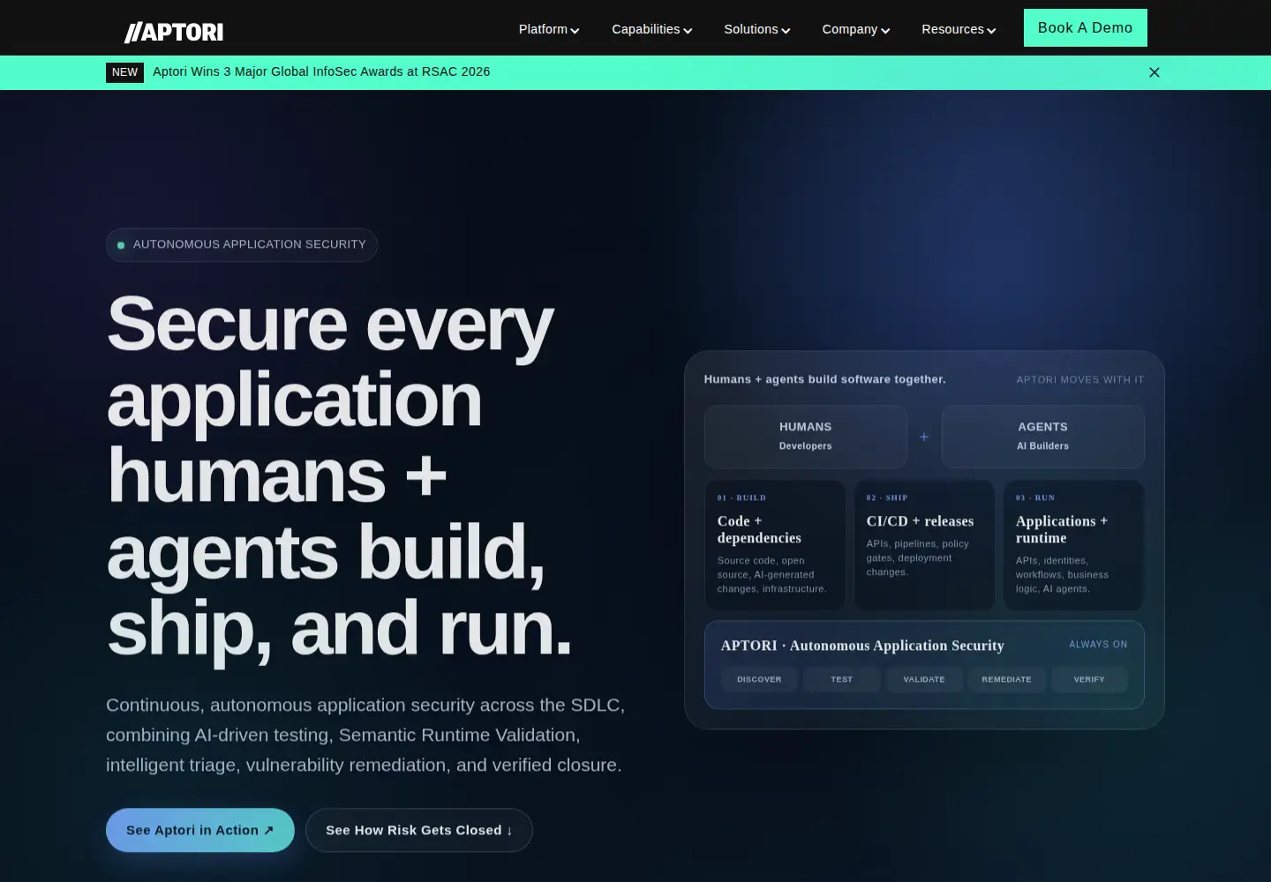Screen dimensions: 1271x882
Task: Click the Aptori logo
Action: pos(174,32)
